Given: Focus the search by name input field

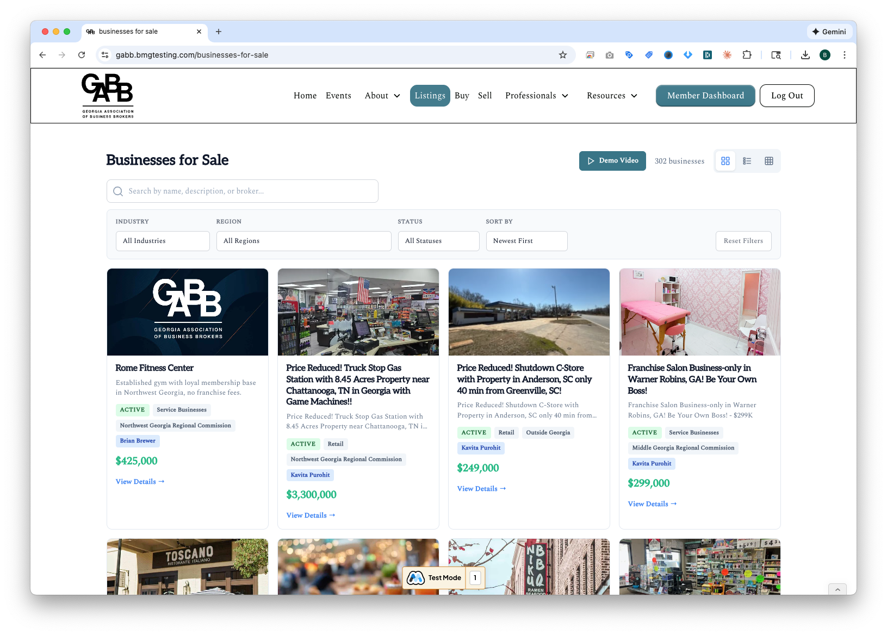Looking at the screenshot, I should 243,191.
